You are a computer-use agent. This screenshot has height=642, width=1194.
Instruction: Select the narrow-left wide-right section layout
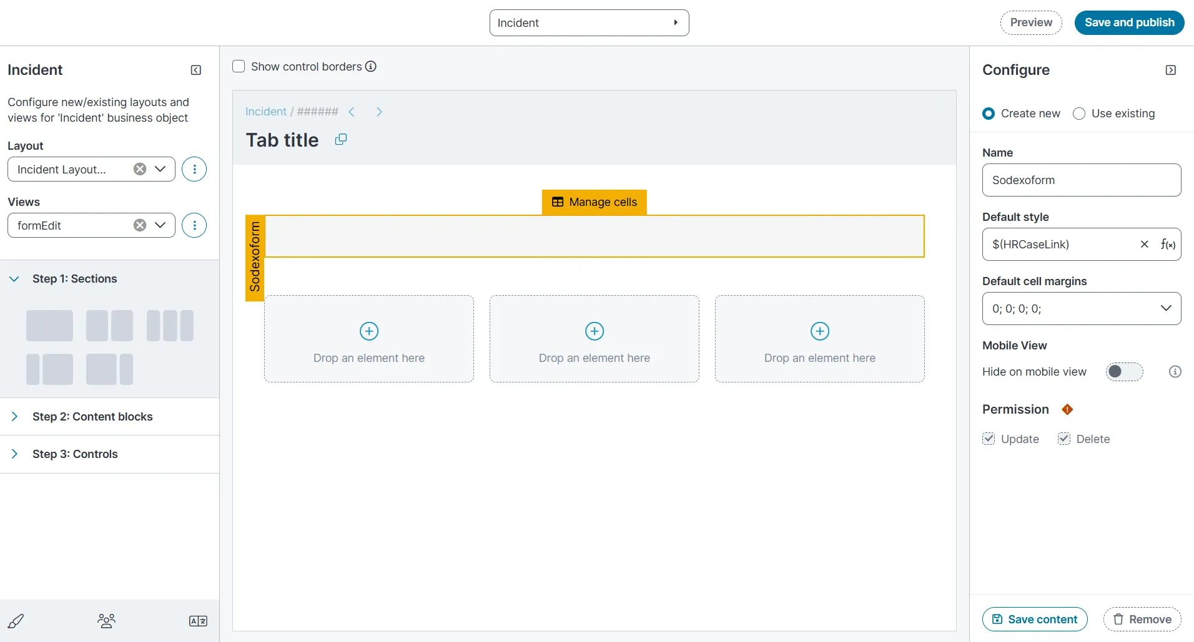(x=50, y=369)
